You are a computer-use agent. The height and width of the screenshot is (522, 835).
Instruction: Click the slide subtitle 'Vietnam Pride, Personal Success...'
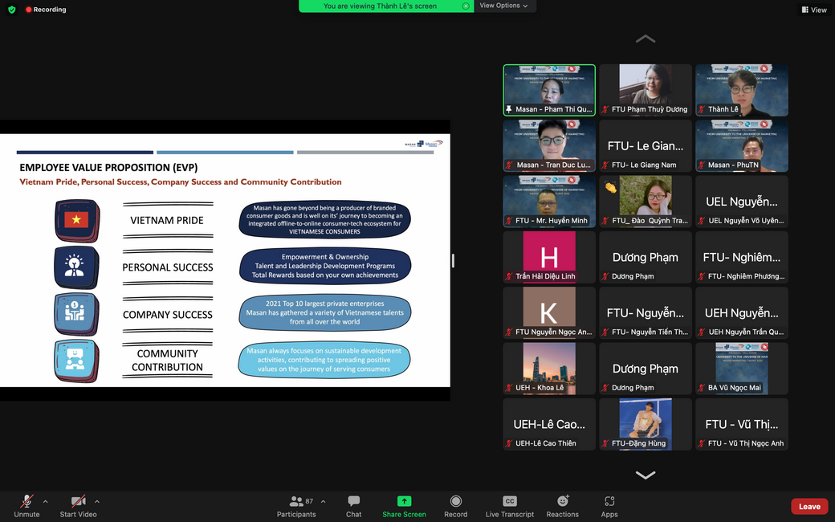click(181, 182)
